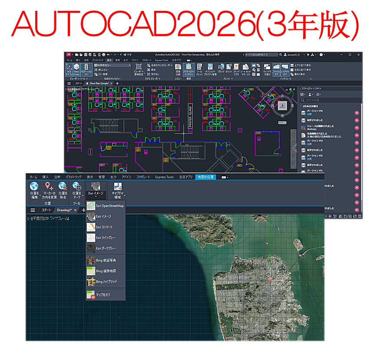Image resolution: width=370 pixels, height=347 pixels.
Task: Open the ブロック blocks palette
Action: 221,69
